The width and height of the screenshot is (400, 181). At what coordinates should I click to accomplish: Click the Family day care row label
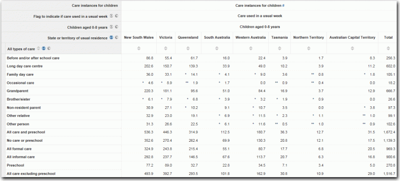coord(20,75)
